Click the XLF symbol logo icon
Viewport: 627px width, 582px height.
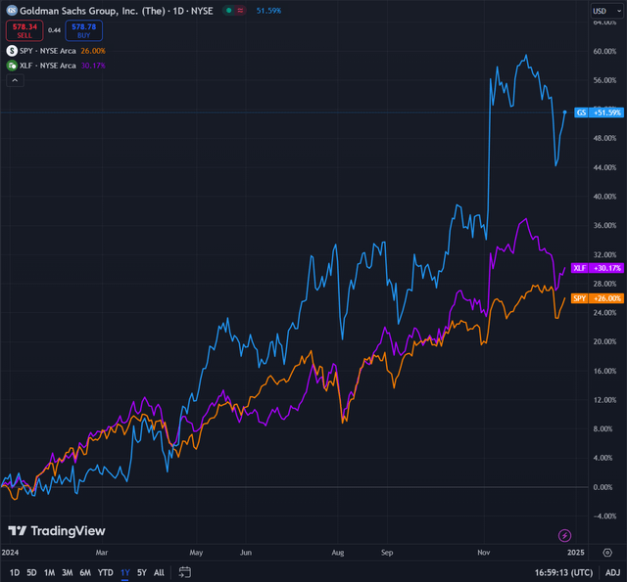click(x=12, y=66)
